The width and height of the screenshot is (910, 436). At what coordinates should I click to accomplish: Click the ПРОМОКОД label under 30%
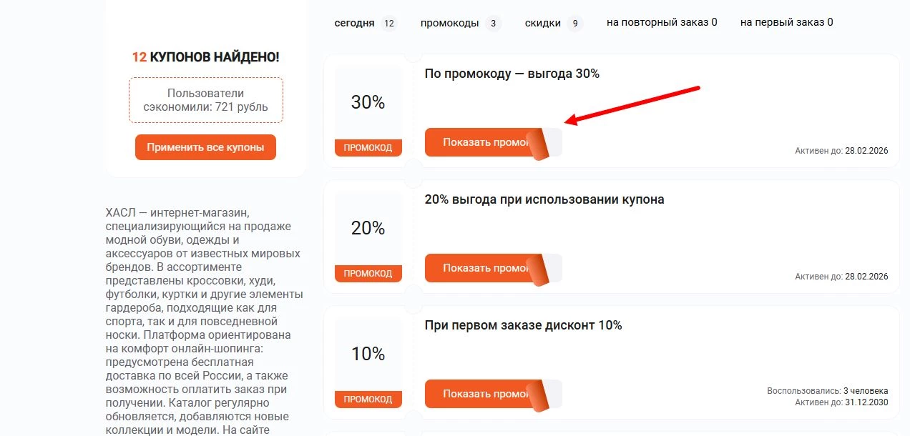(x=368, y=148)
